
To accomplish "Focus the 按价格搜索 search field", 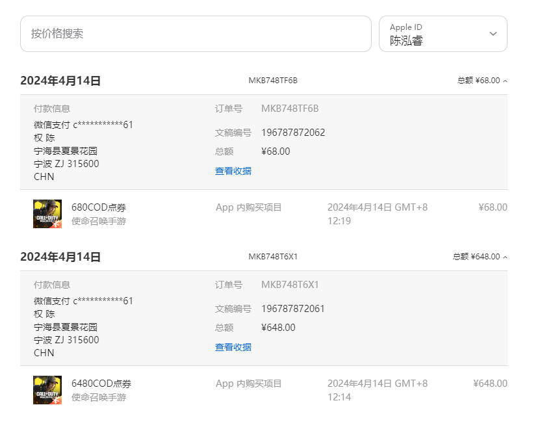I will click(x=196, y=34).
